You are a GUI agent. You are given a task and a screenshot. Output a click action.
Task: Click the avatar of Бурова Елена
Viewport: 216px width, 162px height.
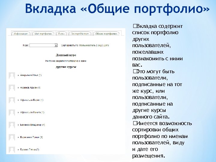(12, 150)
